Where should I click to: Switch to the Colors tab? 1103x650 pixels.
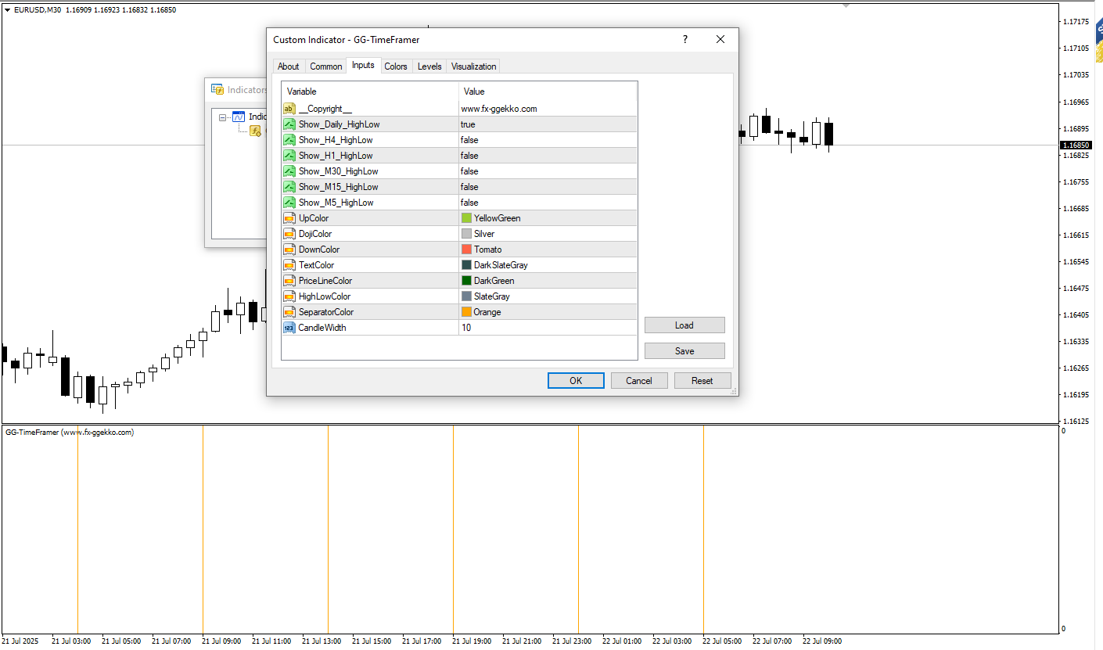point(396,66)
